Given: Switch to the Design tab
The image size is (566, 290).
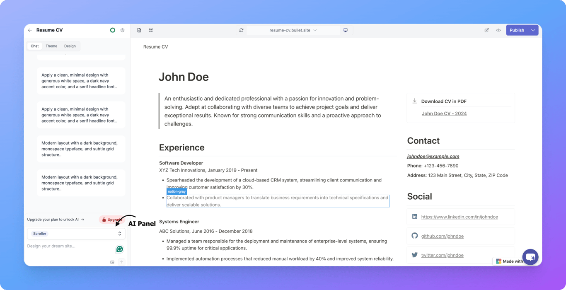Looking at the screenshot, I should [x=70, y=46].
